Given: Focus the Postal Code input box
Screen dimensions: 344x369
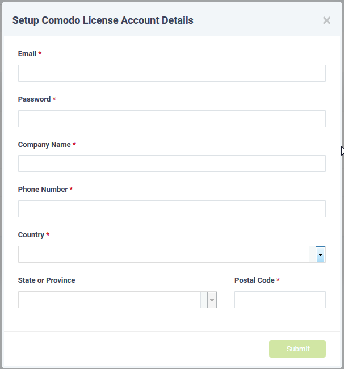Looking at the screenshot, I should coord(280,300).
